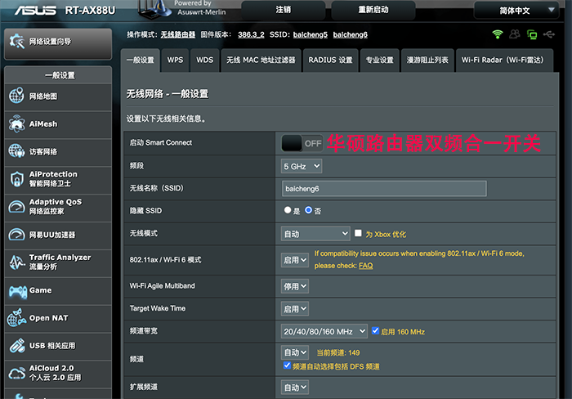
Task: Open NetEase UU accelerator icon
Action: click(17, 235)
